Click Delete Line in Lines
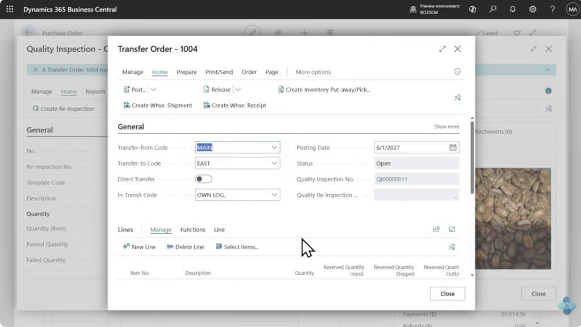 click(x=186, y=247)
